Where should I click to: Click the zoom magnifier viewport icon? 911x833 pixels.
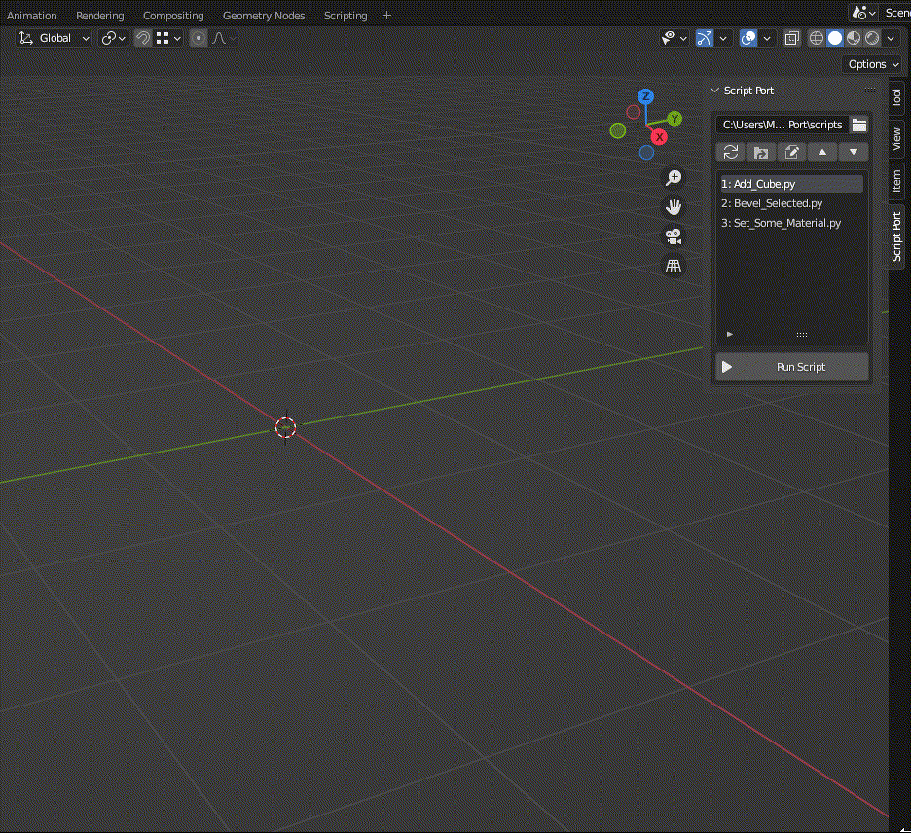pyautogui.click(x=673, y=177)
